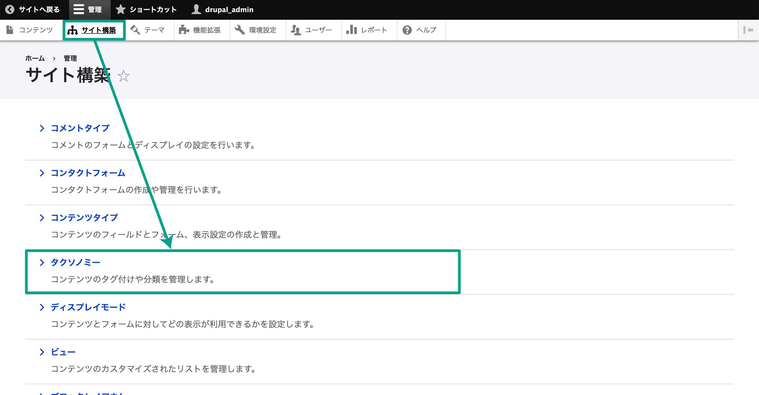Click the hierarchy icon beside サイト構築

pos(72,30)
